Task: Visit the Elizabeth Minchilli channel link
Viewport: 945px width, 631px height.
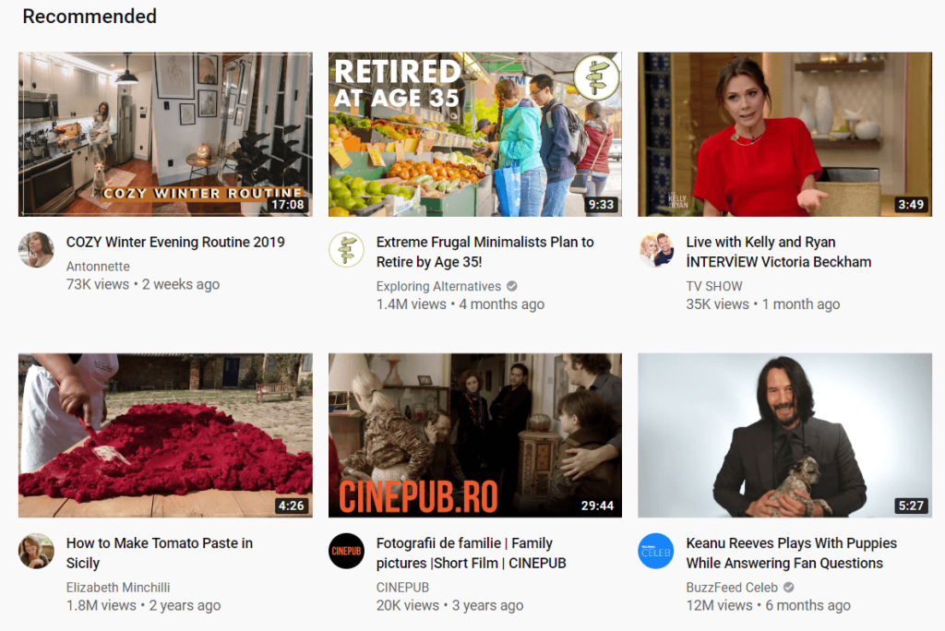Action: tap(118, 587)
